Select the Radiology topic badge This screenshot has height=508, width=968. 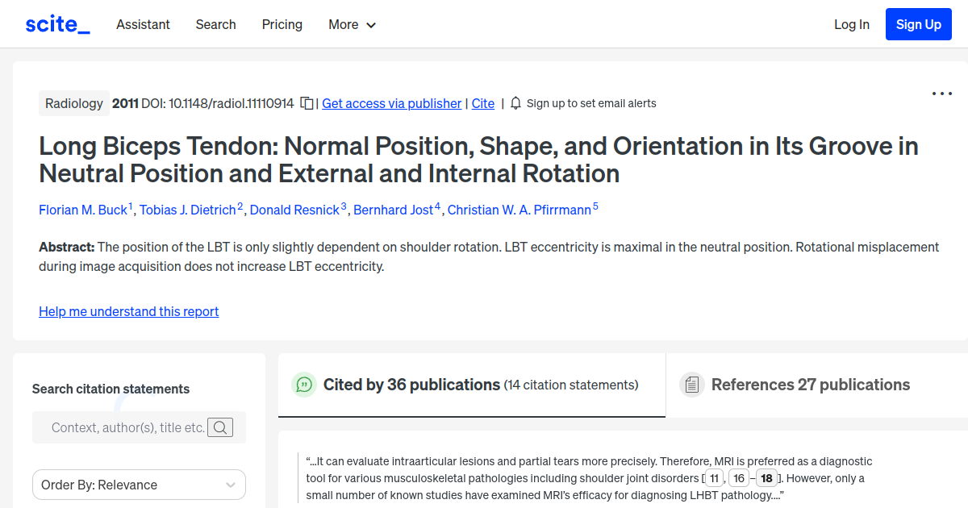pyautogui.click(x=73, y=103)
